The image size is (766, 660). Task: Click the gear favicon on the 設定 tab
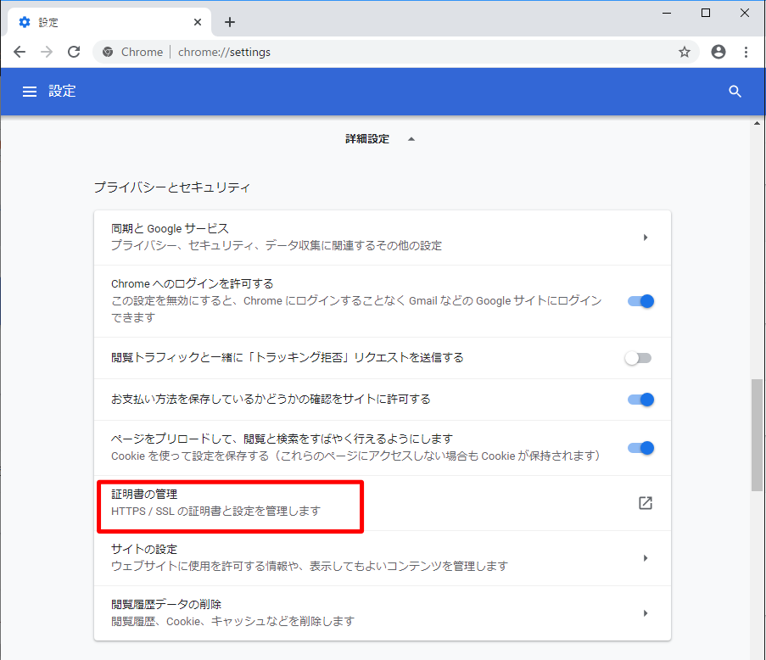pos(25,22)
